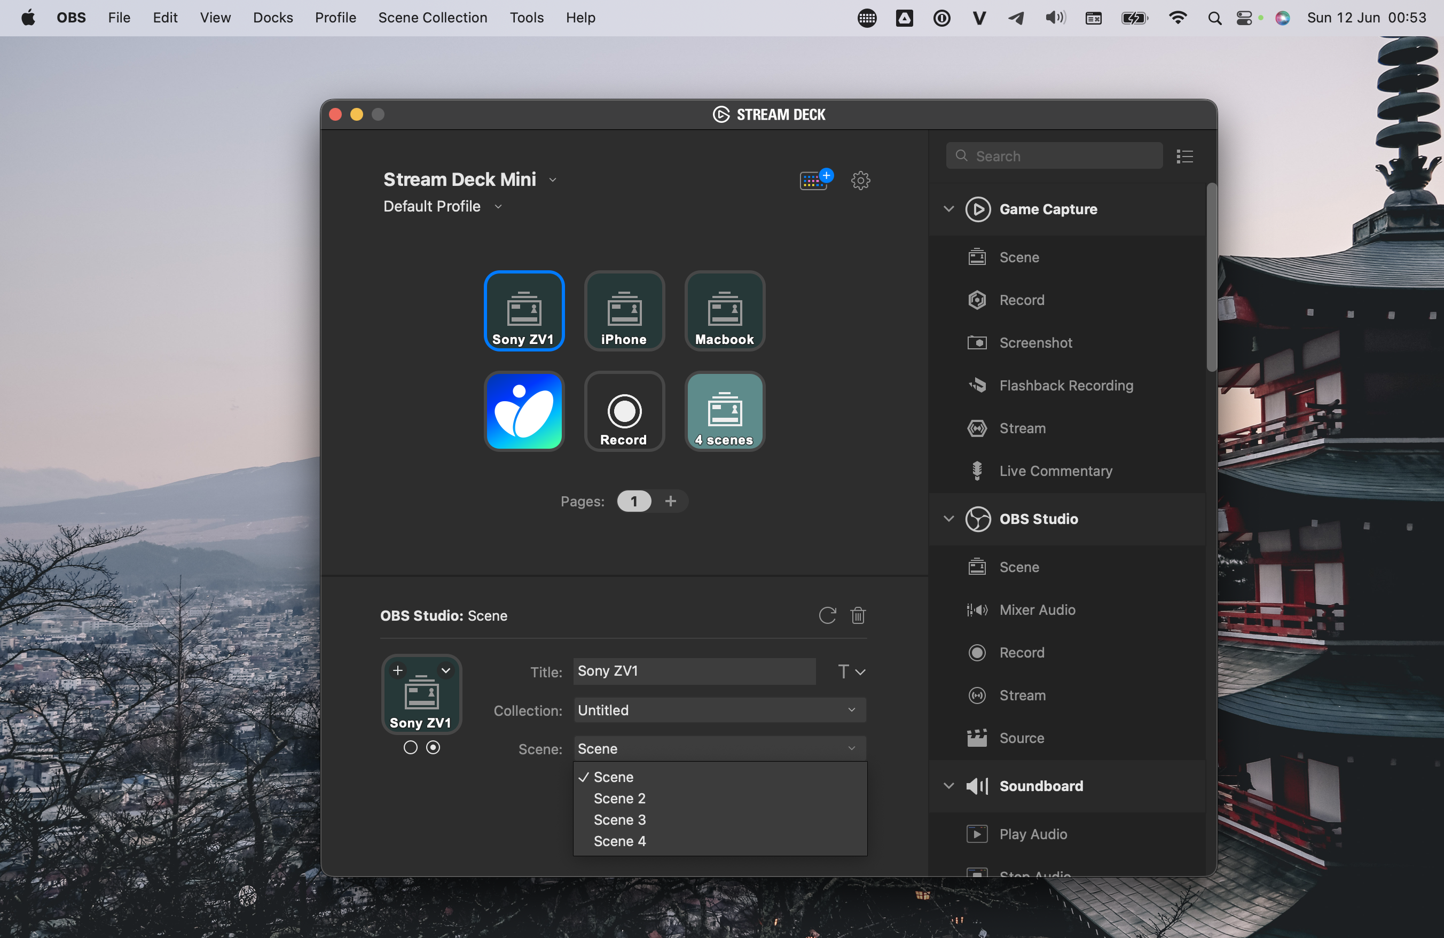Open the Scene Collection menu

point(433,18)
